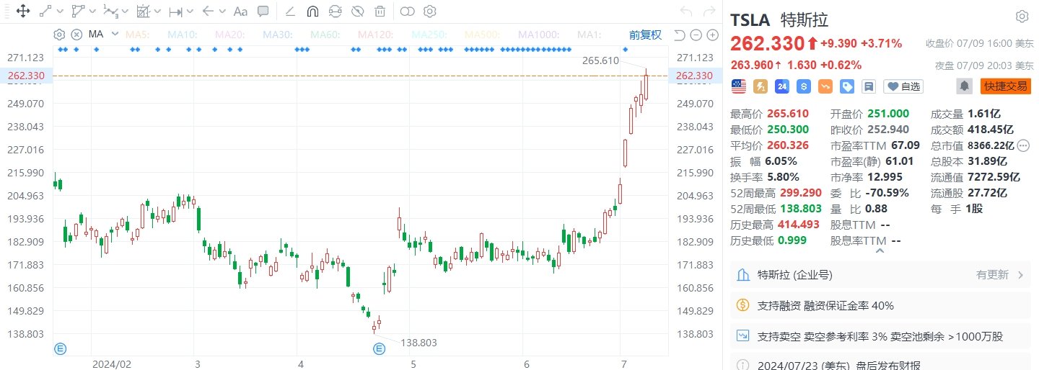Toggle the overlapping circles compare icon

(407, 11)
